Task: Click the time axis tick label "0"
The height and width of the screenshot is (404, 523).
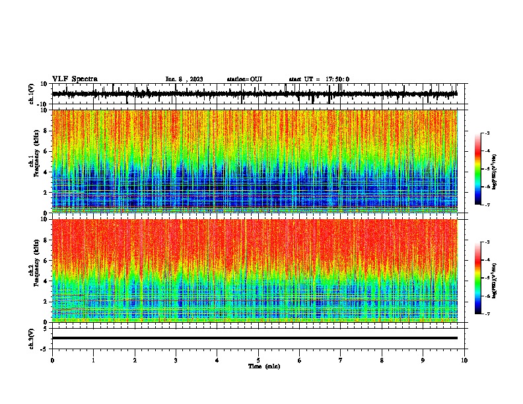Action: pyautogui.click(x=52, y=360)
